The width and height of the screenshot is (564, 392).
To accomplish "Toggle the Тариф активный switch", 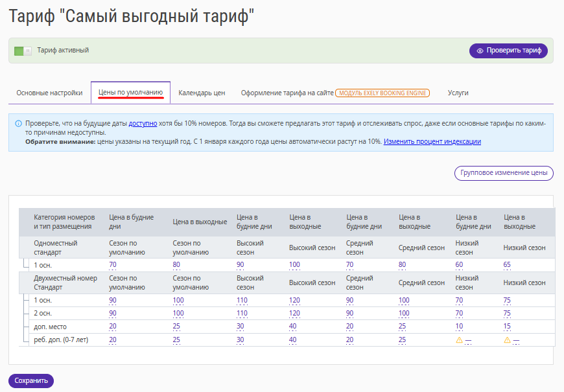I will pyautogui.click(x=23, y=51).
